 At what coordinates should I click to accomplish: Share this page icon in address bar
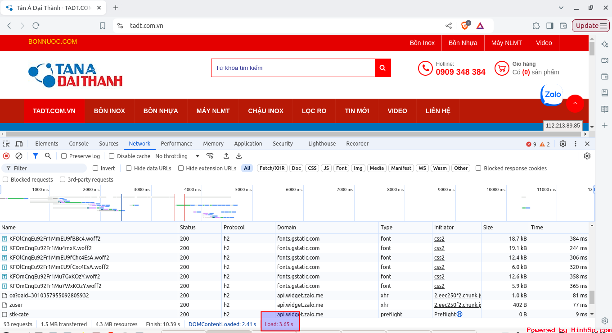tap(449, 26)
